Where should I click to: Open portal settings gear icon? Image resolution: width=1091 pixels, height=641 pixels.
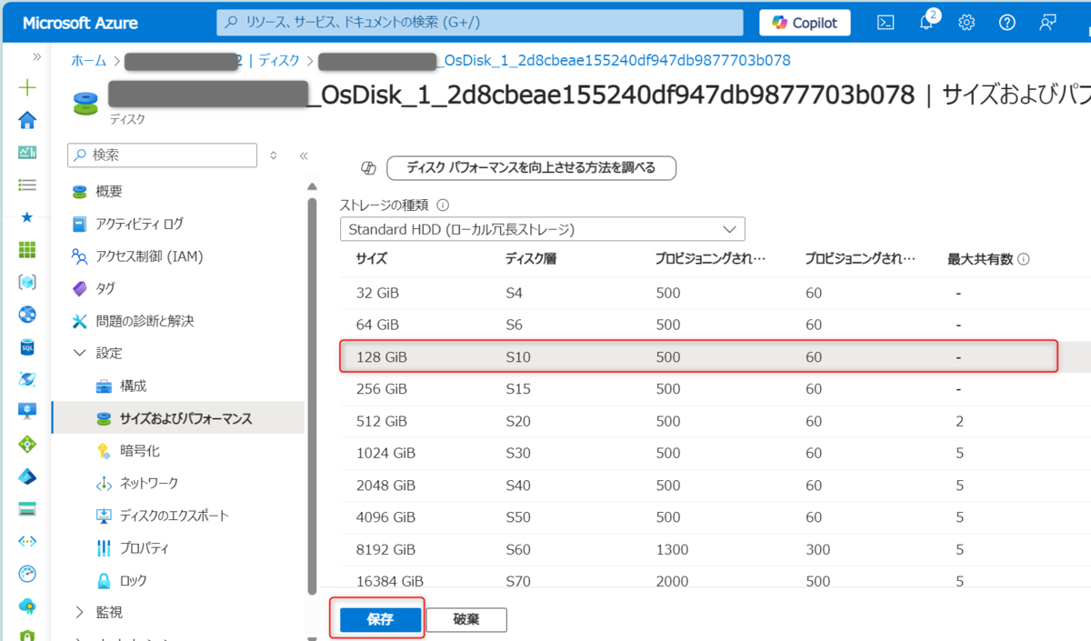click(x=966, y=22)
